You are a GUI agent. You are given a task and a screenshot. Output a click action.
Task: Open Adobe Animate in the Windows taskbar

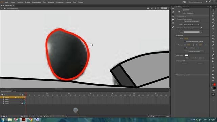point(23,120)
